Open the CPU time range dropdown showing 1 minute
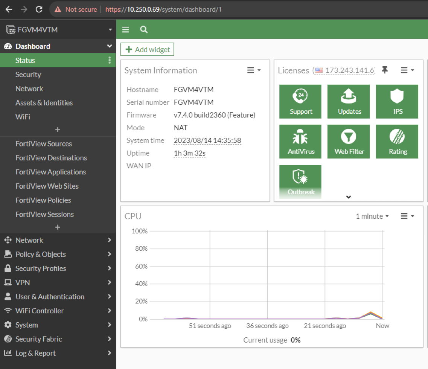Image resolution: width=428 pixels, height=369 pixels. point(372,216)
